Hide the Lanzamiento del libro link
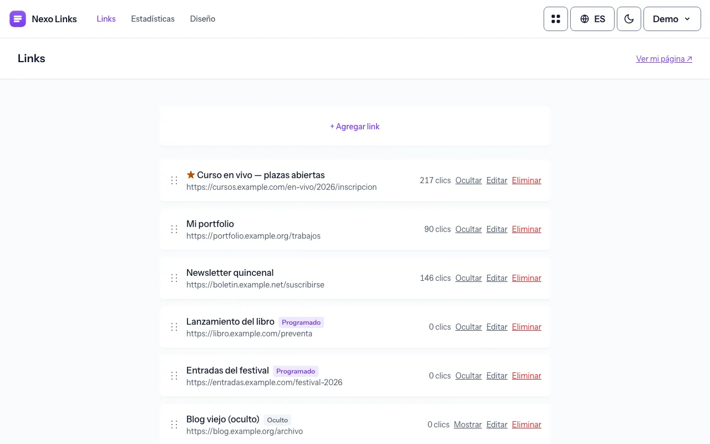This screenshot has width=710, height=444. pos(469,327)
